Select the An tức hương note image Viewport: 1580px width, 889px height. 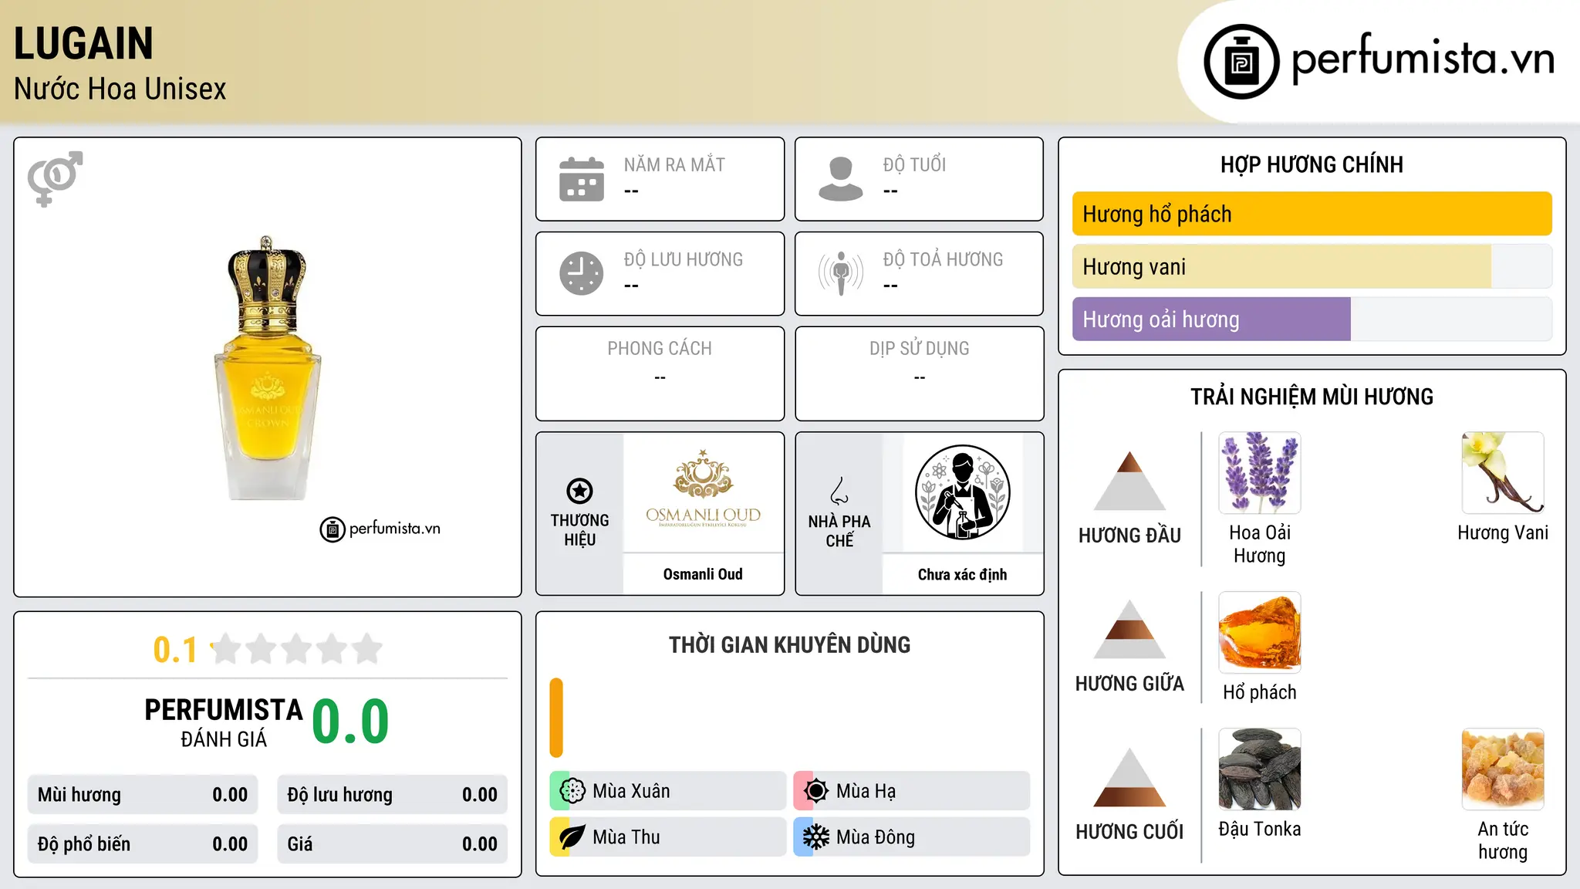[1503, 769]
